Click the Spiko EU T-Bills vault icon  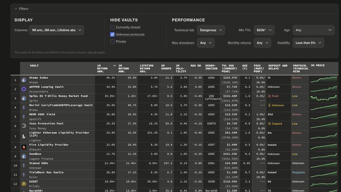click(24, 98)
